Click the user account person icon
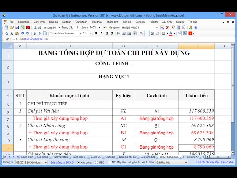Viewport: 237px width, 178px height. click(191, 28)
